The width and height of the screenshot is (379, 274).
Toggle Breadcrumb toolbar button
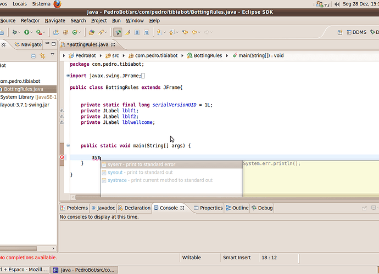(x=118, y=32)
